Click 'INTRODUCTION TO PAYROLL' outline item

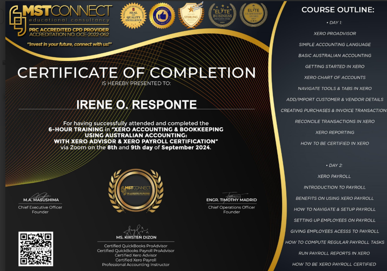(334, 187)
